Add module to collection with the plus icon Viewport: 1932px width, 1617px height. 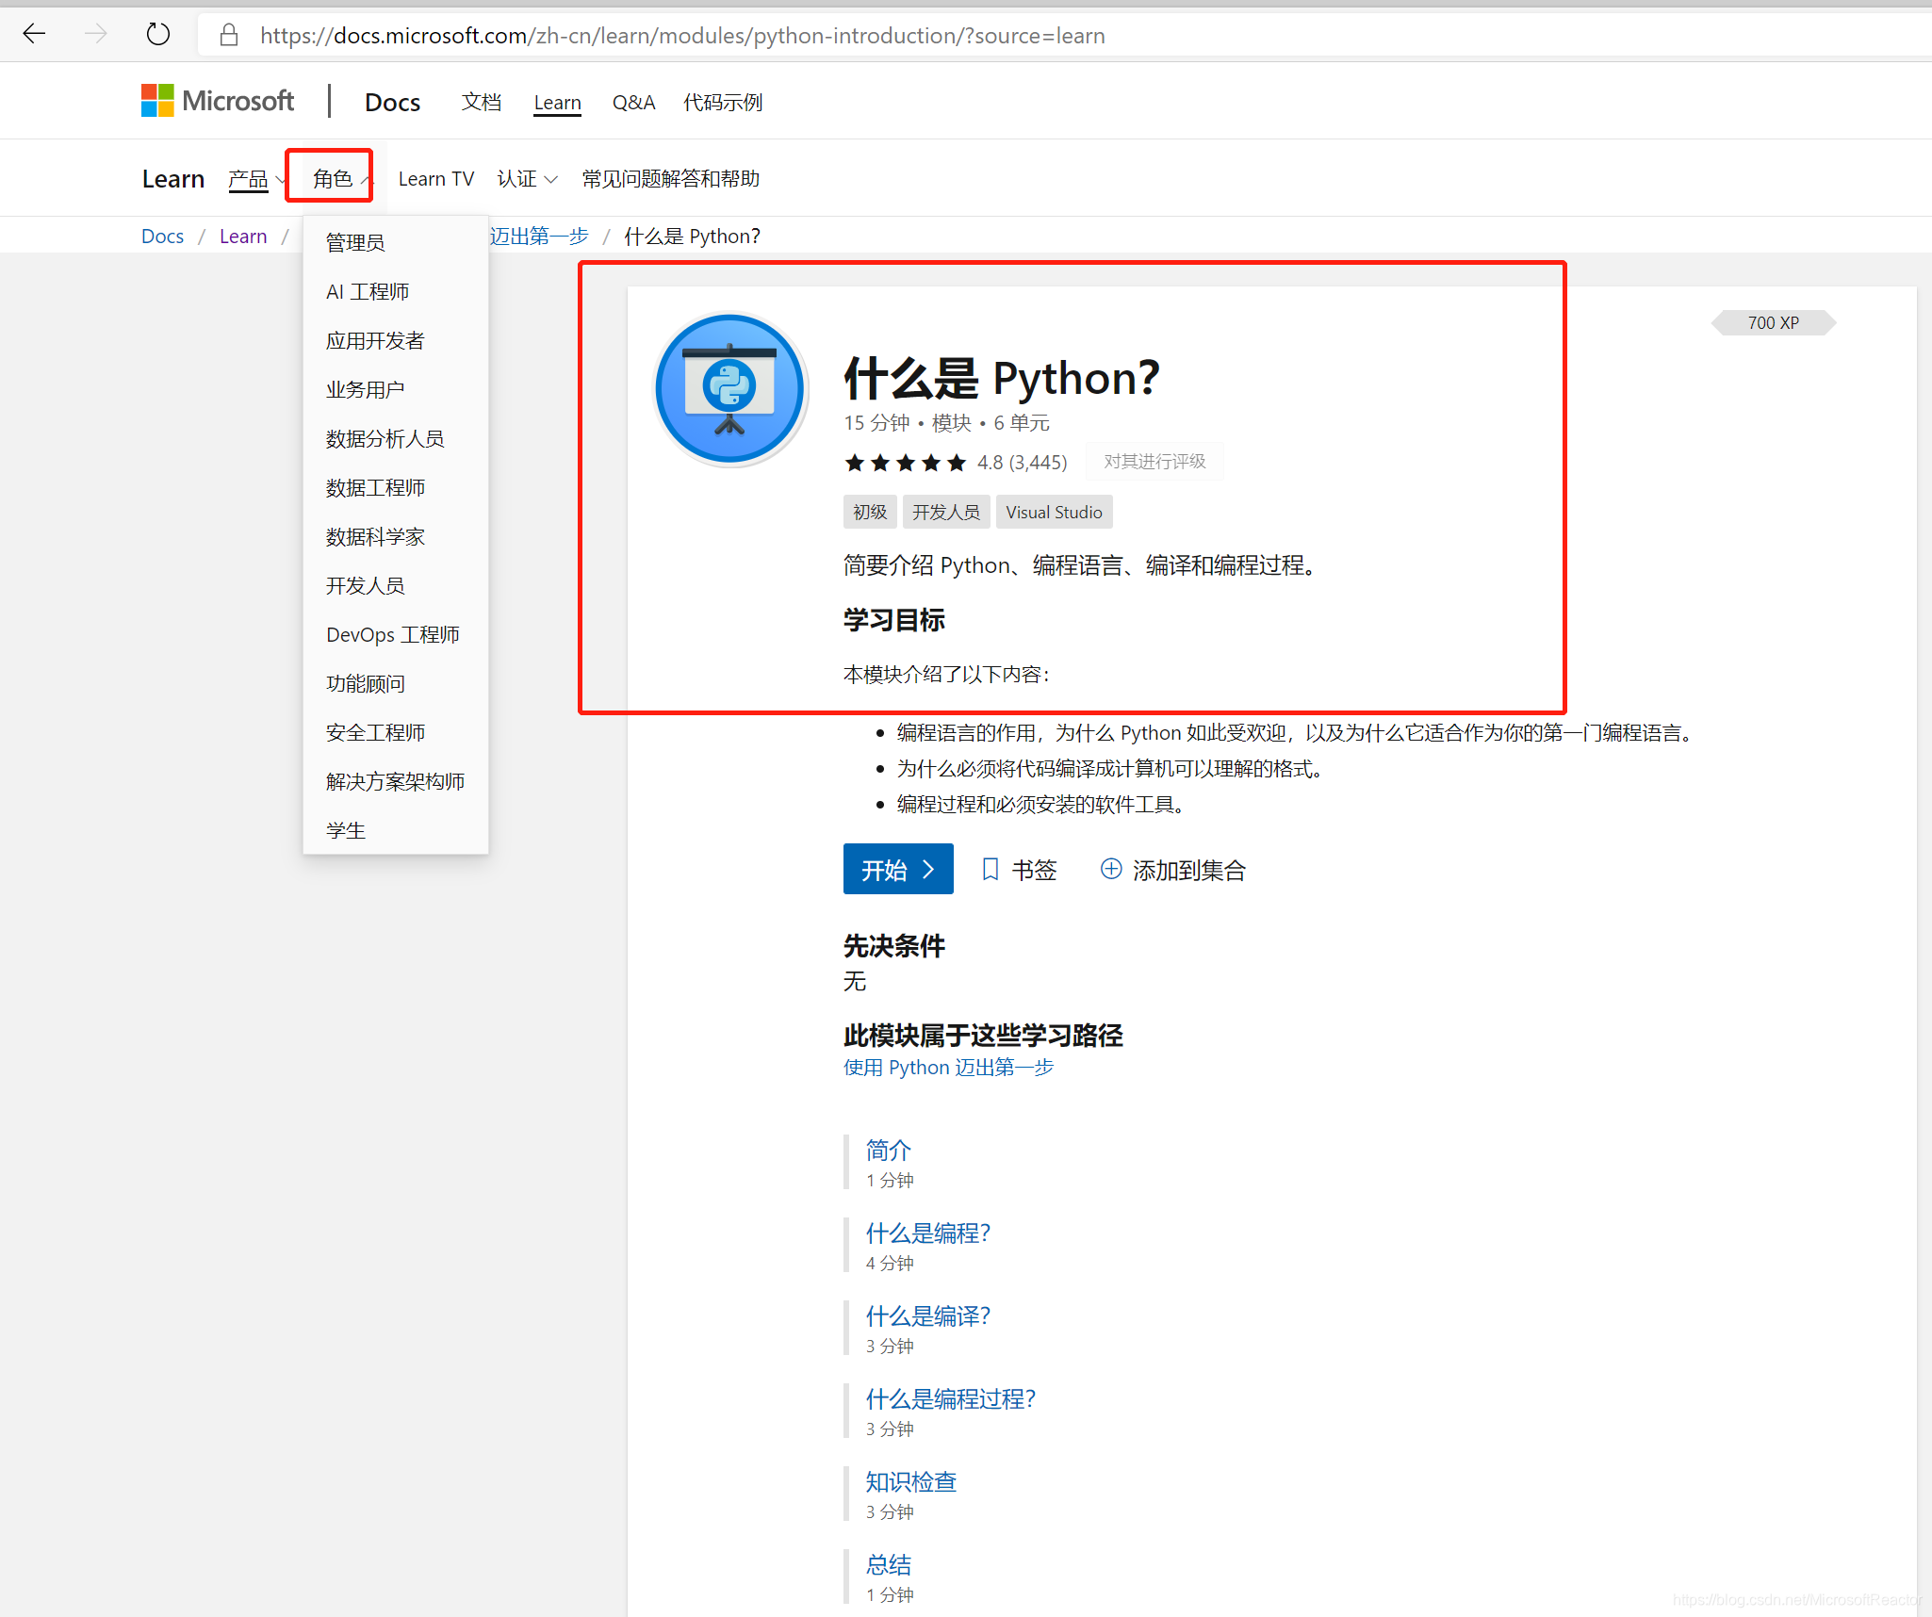point(1111,870)
